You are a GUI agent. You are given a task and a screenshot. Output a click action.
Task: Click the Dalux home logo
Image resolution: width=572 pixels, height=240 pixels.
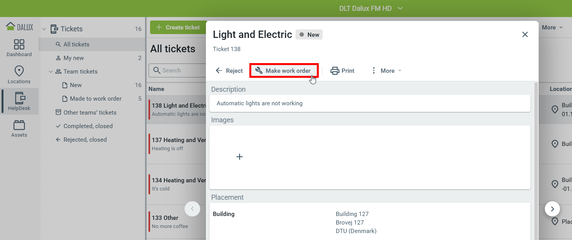coord(19,27)
